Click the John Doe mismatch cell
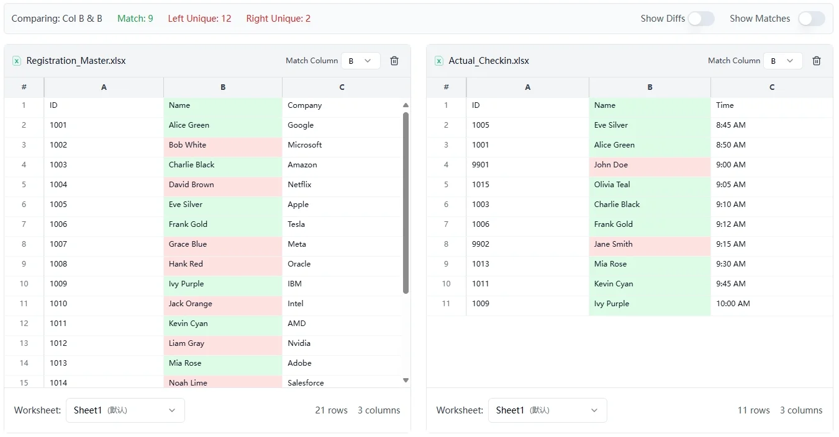 [649, 164]
